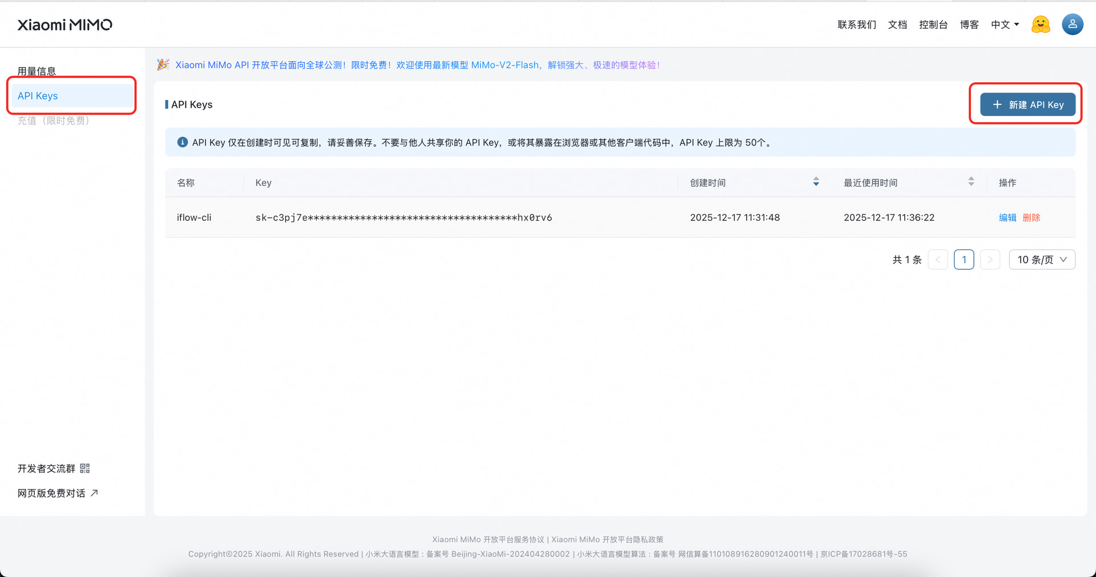Select page 1 in pagination
The height and width of the screenshot is (577, 1096).
[x=964, y=259]
